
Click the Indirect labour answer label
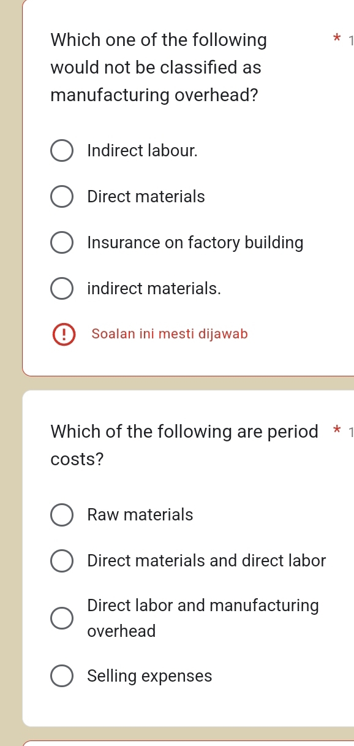pos(142,150)
